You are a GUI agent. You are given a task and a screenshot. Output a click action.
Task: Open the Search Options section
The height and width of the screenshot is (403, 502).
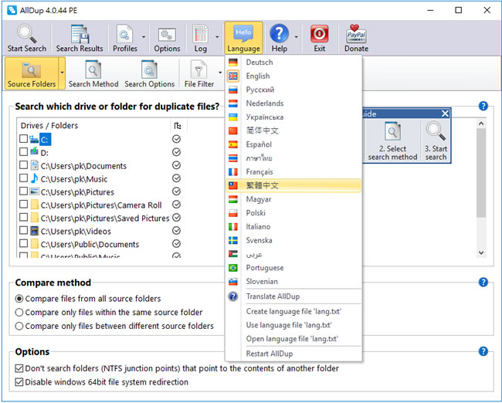click(x=150, y=74)
